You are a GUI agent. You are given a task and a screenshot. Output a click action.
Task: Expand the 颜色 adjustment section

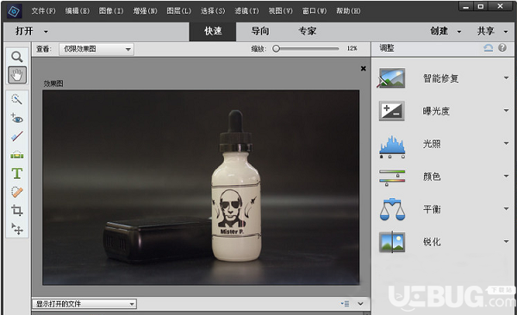click(506, 176)
